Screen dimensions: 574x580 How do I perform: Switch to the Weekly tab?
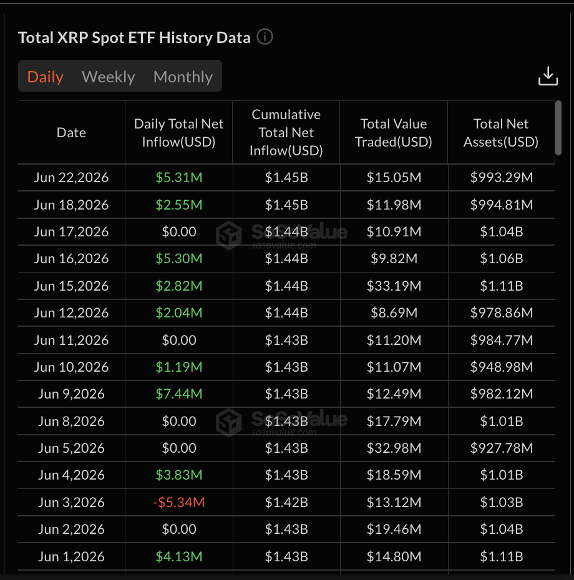108,77
